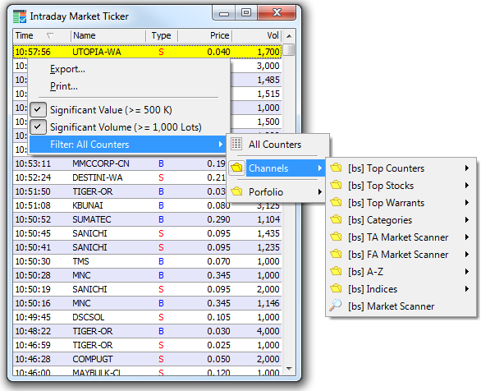Click the Top Counters folder icon
The image size is (481, 391).
[x=336, y=168]
